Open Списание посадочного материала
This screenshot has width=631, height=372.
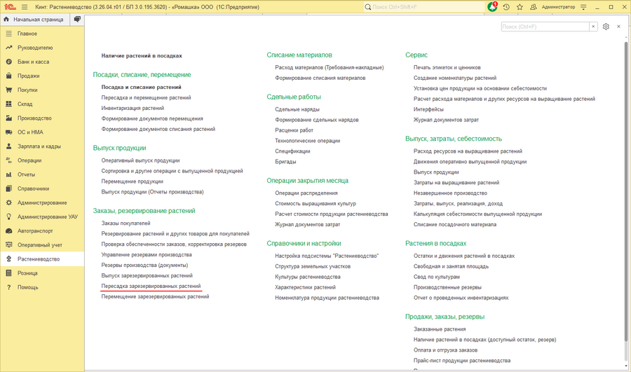click(455, 224)
